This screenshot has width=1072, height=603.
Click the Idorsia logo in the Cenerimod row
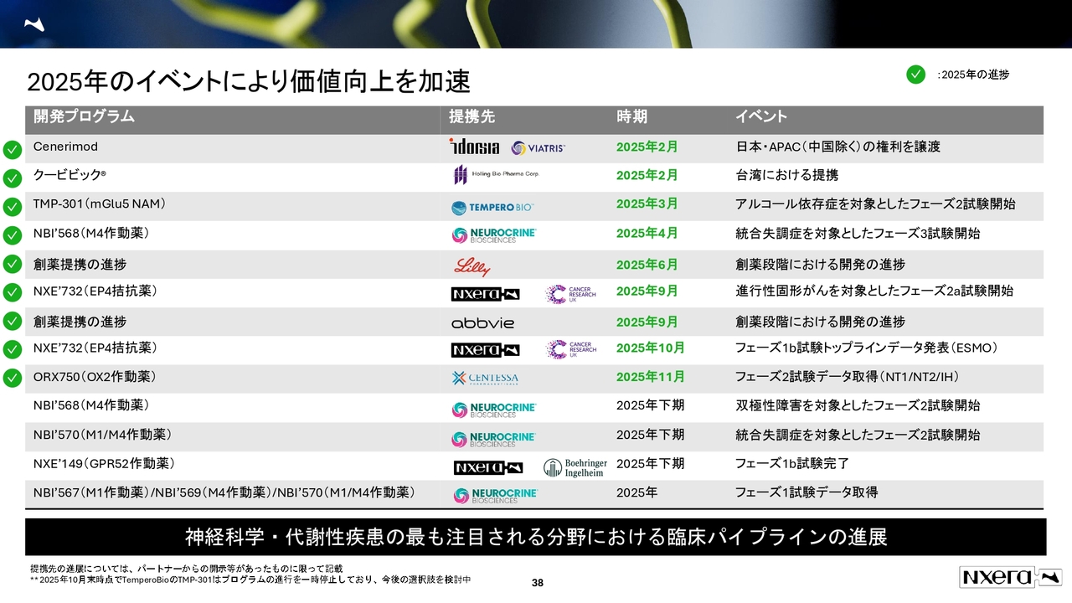(474, 147)
